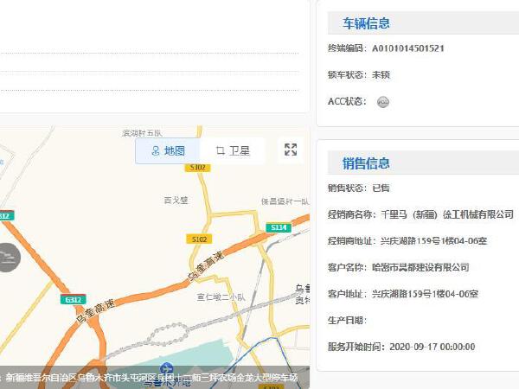Select the 销售信息 section header
The height and width of the screenshot is (389, 519).
click(366, 163)
